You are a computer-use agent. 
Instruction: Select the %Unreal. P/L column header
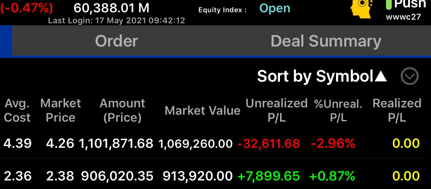point(338,110)
